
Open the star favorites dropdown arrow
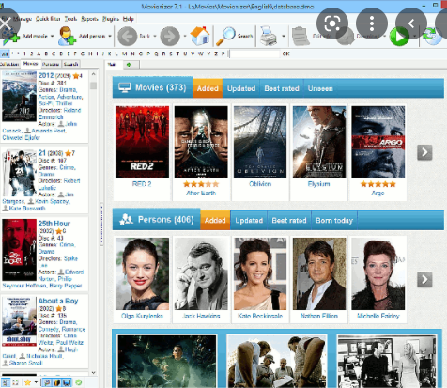(x=36, y=382)
